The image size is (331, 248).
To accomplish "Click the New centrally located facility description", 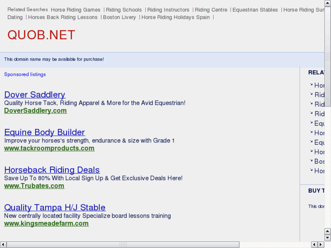I will [87, 216].
